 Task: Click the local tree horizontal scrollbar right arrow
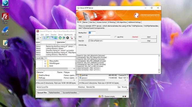point(74,69)
